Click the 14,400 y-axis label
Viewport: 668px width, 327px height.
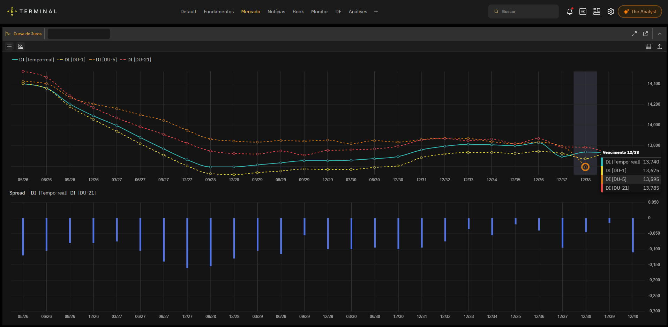654,84
